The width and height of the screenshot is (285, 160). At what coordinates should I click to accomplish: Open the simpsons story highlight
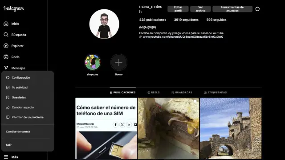93,62
